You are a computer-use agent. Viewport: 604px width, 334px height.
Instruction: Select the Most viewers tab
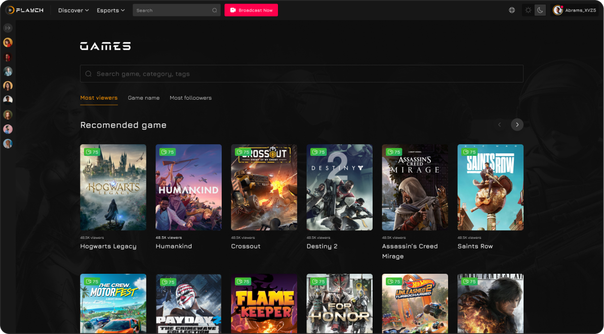click(x=99, y=98)
